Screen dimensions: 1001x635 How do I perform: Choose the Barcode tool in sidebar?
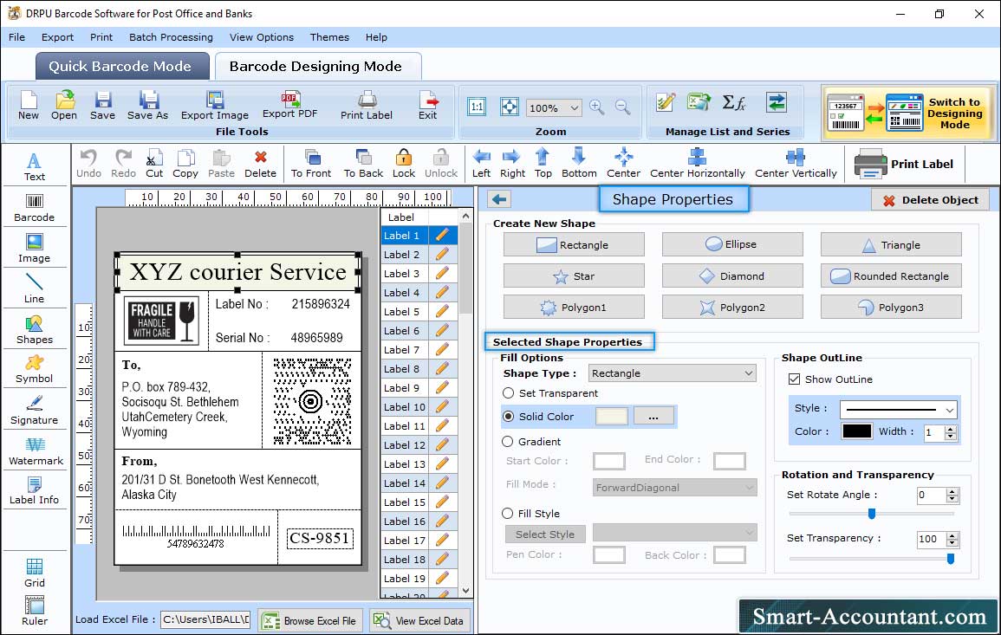pos(35,207)
